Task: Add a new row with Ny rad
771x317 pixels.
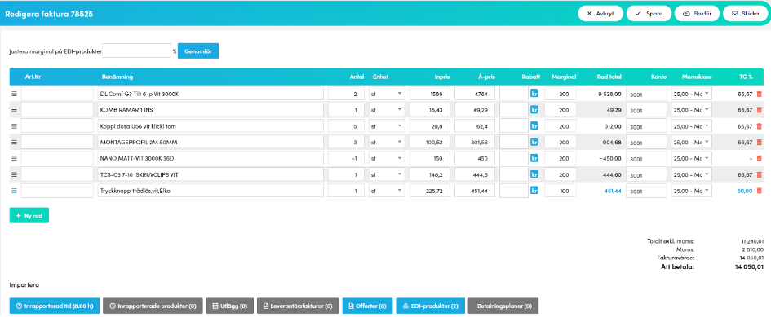Action: 29,215
